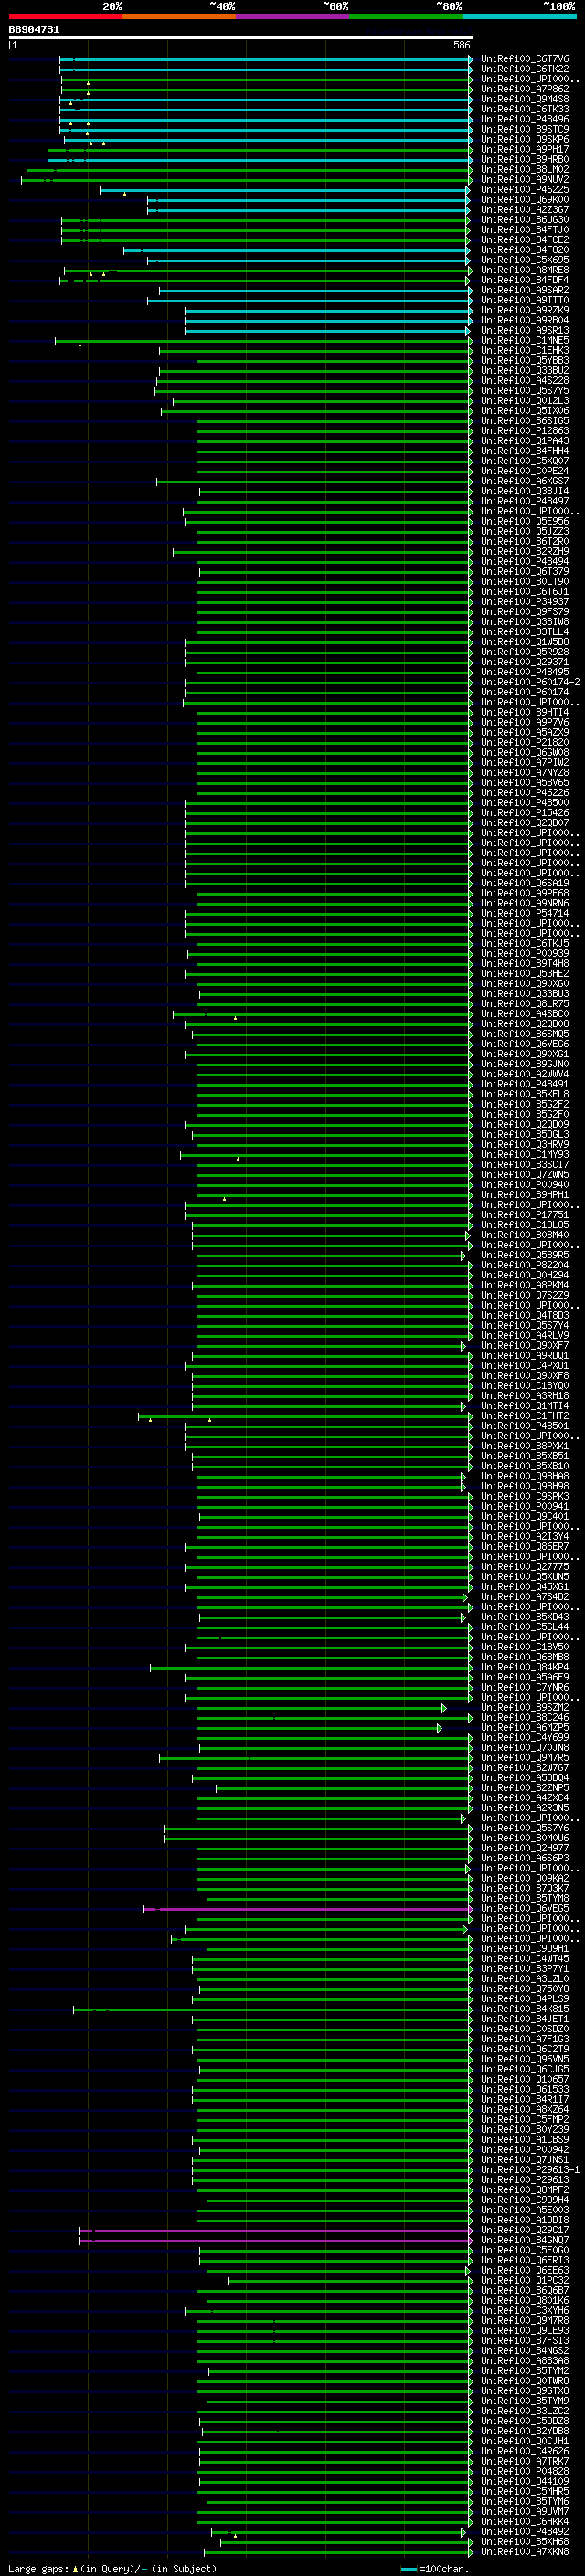The height and width of the screenshot is (2576, 585).
Task: Select hit label UniRef100_B7FSI3
Action: pos(524,2341)
